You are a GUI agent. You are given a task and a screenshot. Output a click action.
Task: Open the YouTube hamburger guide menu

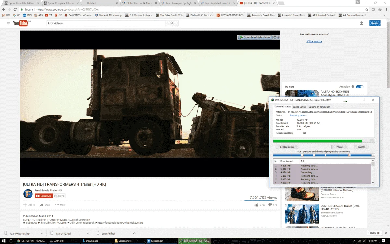click(8, 23)
